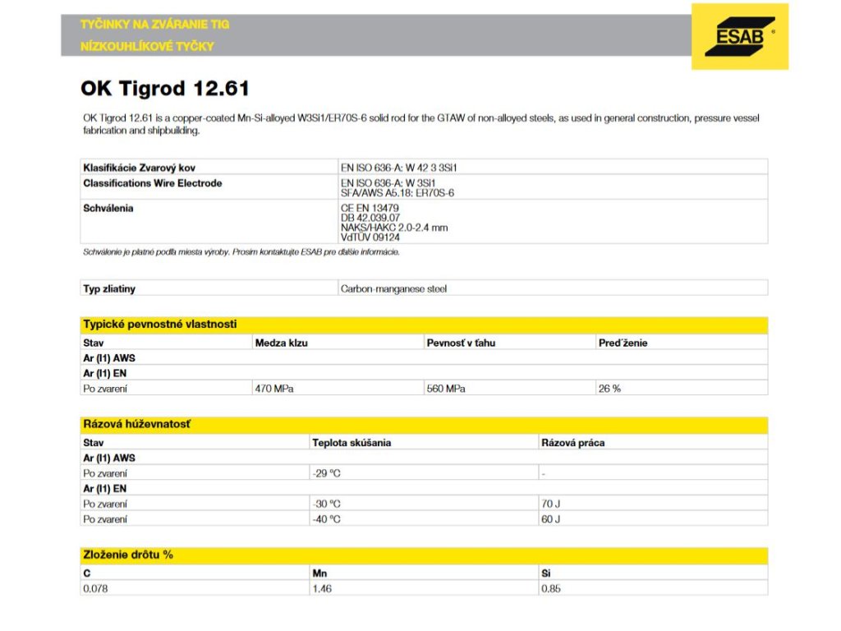The width and height of the screenshot is (841, 631).
Task: Click manganese value '1.46'
Action: [322, 588]
